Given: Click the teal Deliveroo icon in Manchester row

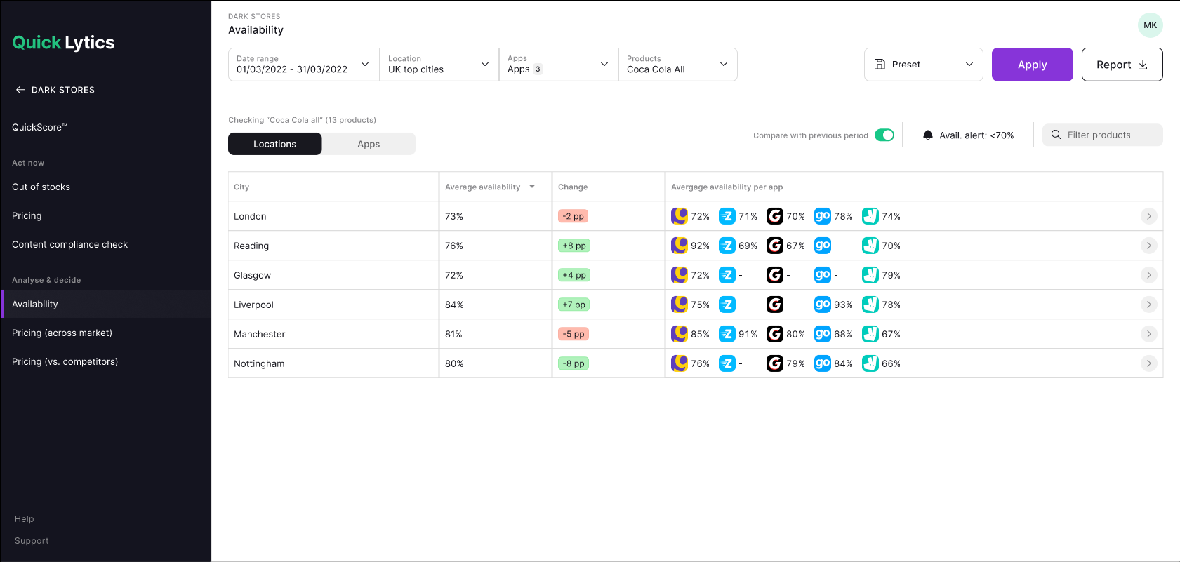Looking at the screenshot, I should [x=870, y=334].
